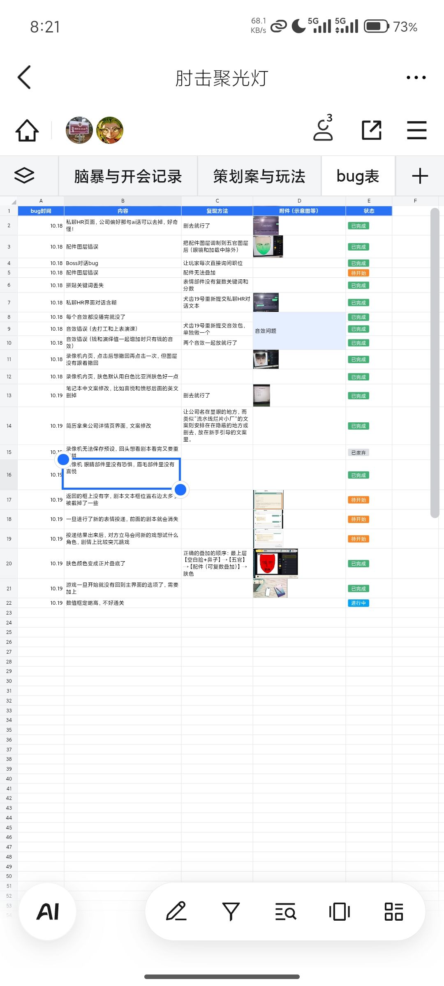
Task: Open the green face thumbnail in row 3
Action: coord(268,246)
